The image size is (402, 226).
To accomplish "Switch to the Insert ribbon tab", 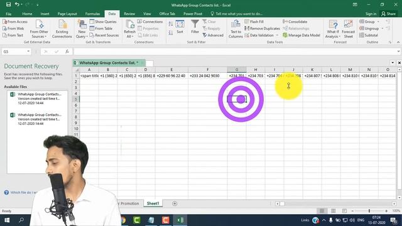I will pos(45,14).
